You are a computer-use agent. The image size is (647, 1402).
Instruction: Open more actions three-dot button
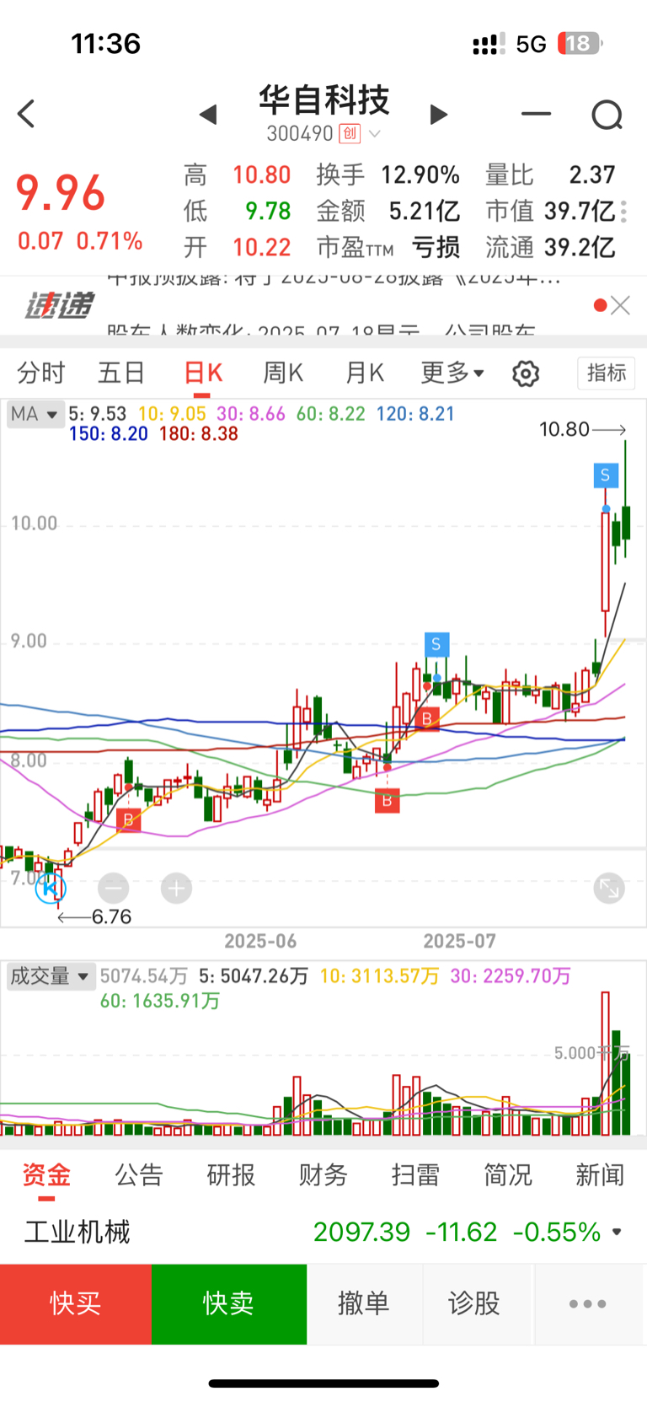[x=588, y=1303]
